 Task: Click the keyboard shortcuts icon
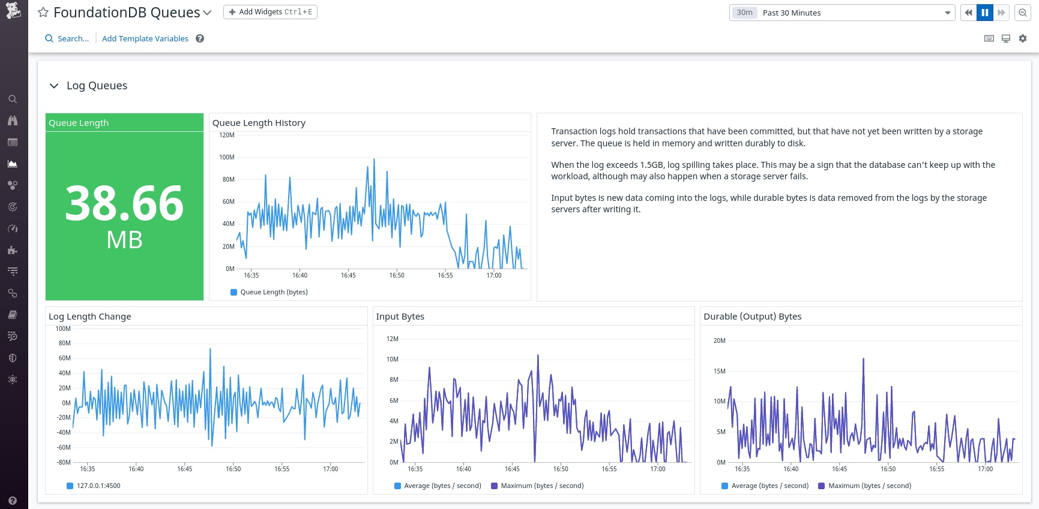tap(989, 38)
